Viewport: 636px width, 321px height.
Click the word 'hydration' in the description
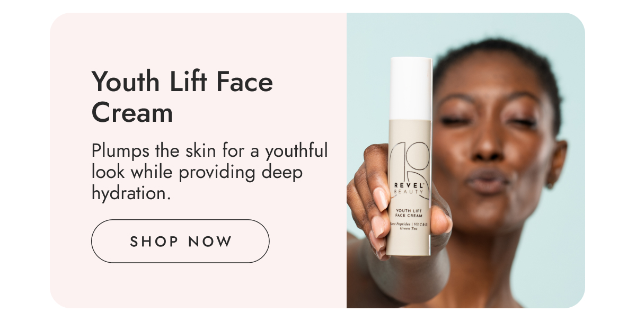point(129,193)
